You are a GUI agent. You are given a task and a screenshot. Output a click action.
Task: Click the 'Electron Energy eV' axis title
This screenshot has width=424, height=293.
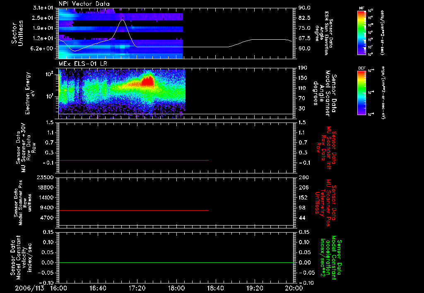click(30, 93)
